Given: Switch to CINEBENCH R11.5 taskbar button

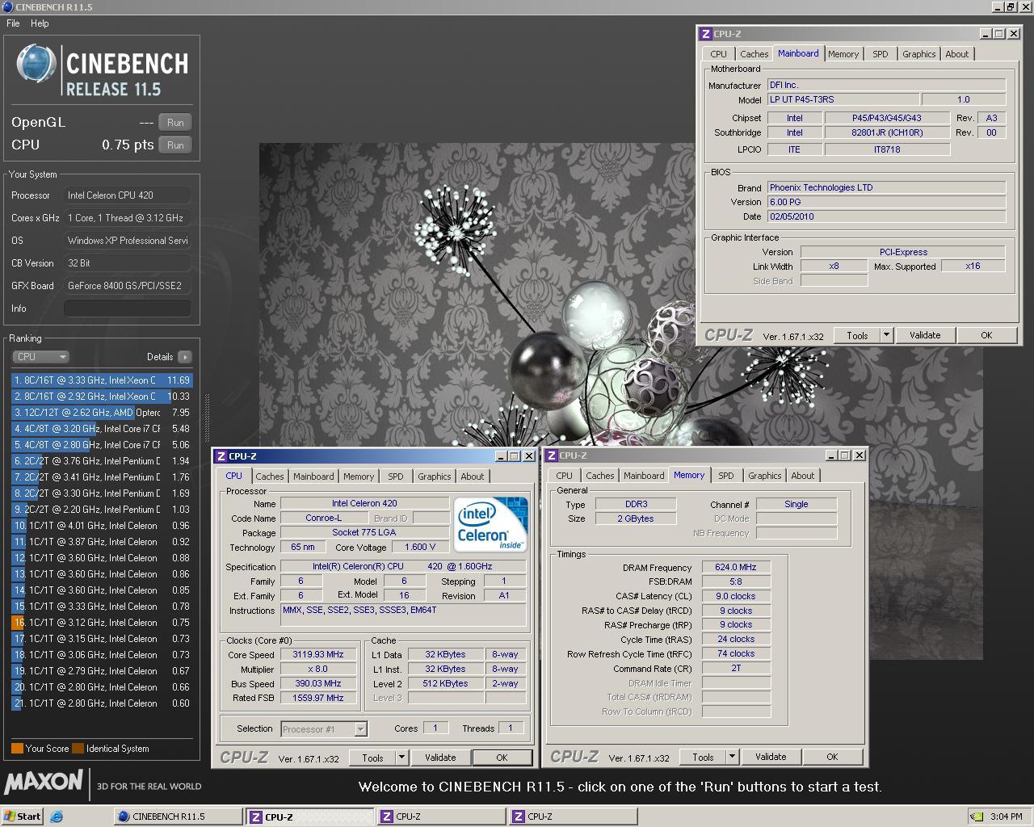Looking at the screenshot, I should 177,817.
